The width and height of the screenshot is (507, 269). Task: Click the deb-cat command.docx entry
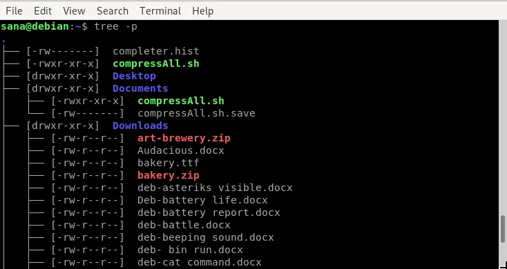tap(200, 262)
